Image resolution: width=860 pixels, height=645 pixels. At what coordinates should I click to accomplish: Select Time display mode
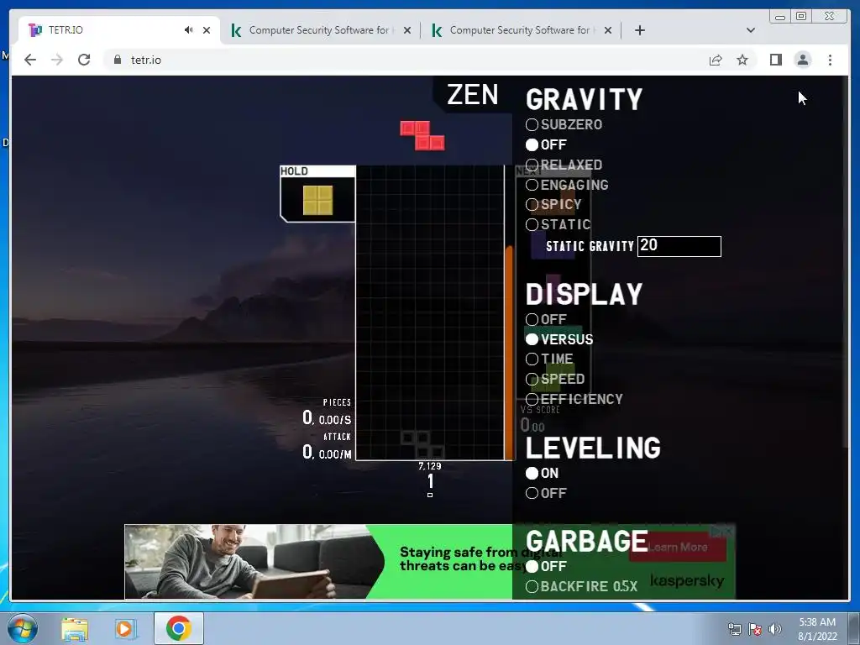(x=549, y=359)
